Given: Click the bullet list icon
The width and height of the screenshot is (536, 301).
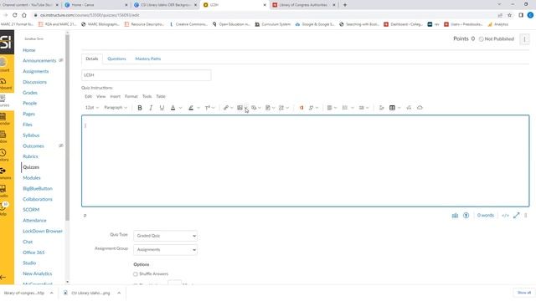Looking at the screenshot, I should click(x=345, y=108).
